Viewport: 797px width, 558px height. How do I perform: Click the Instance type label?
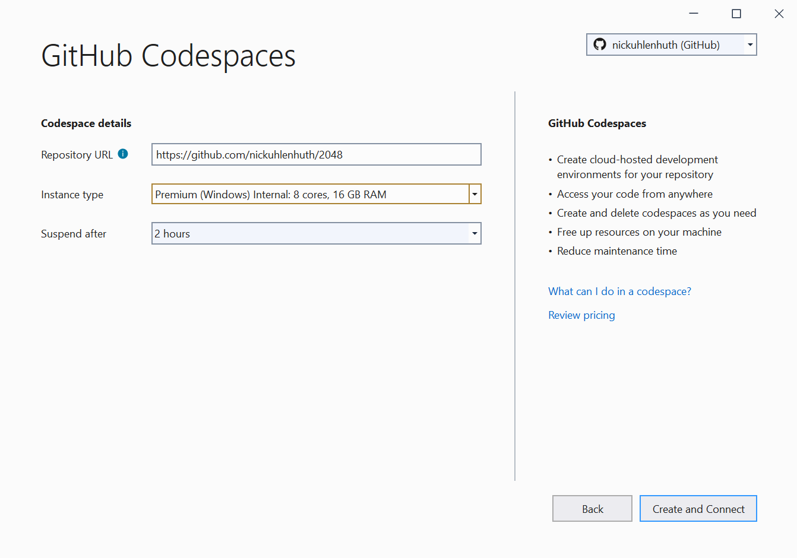tap(72, 195)
